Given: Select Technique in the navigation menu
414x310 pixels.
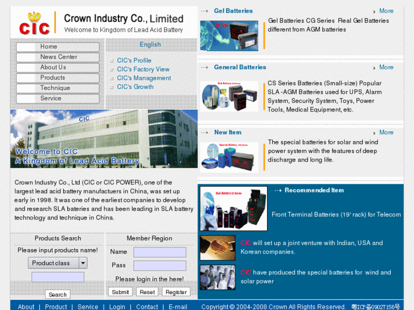Looking at the screenshot, I should tap(58, 88).
